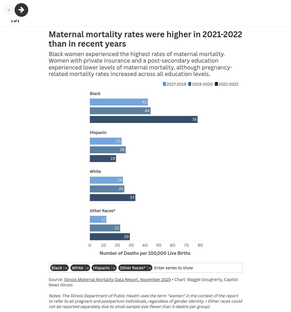This screenshot has height=312, width=291.
Task: Open Illinois Maternal Mortality Data Report link
Action: 117,280
